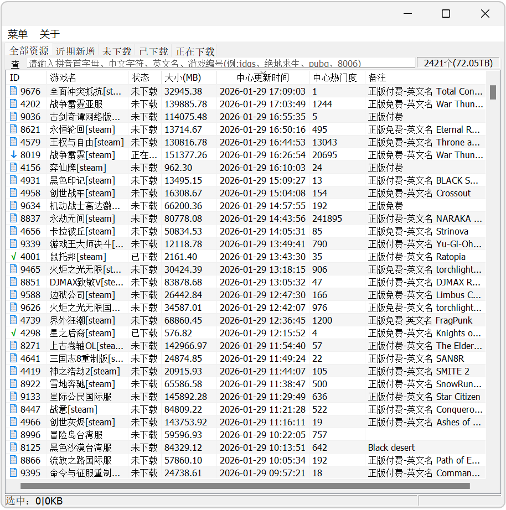506x510 pixels.
Task: Open the 菜单 menu
Action: pos(18,34)
